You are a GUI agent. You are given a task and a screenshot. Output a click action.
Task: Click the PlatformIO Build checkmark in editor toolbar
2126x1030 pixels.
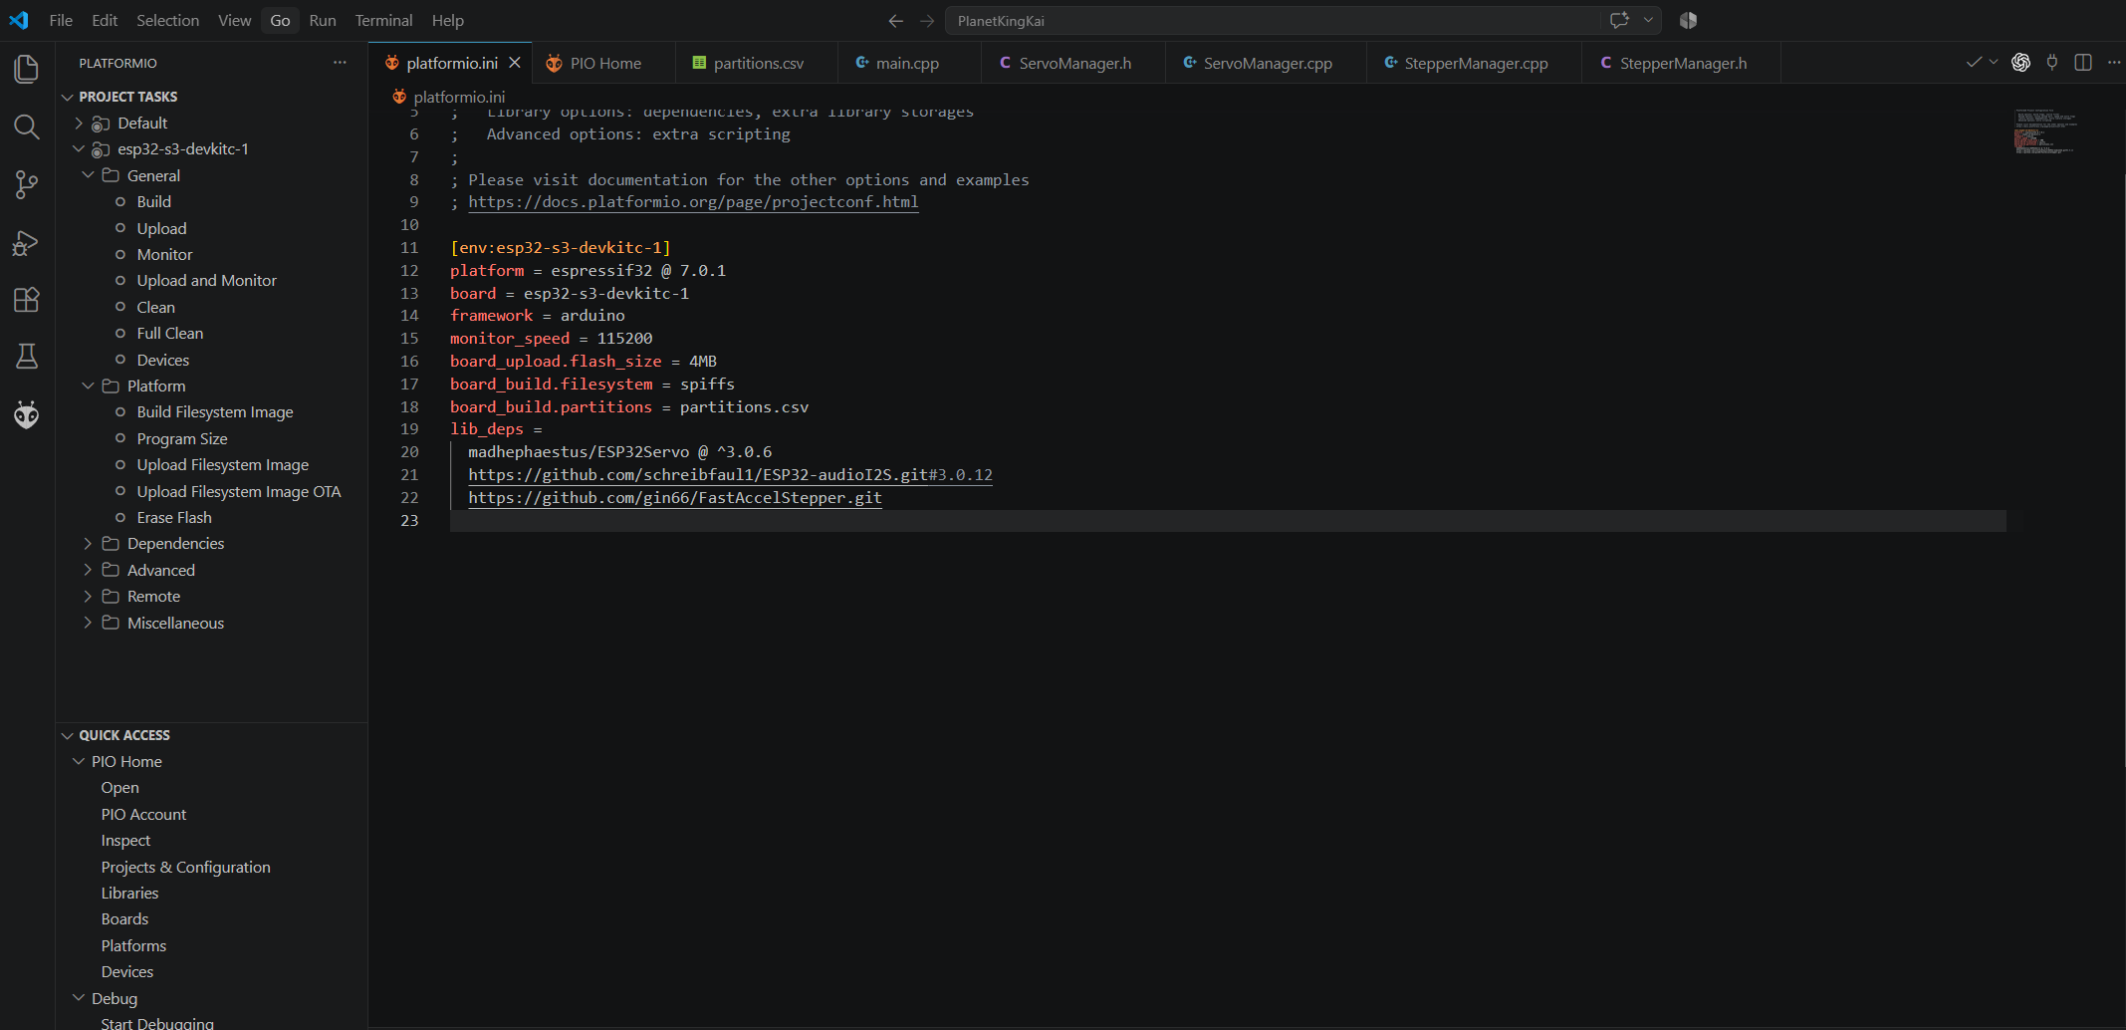click(1974, 62)
